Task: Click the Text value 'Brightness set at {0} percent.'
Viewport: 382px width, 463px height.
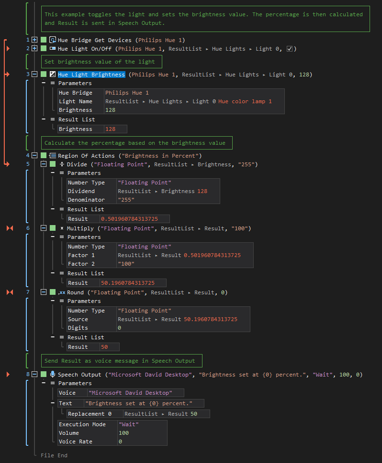Action: pyautogui.click(x=139, y=403)
